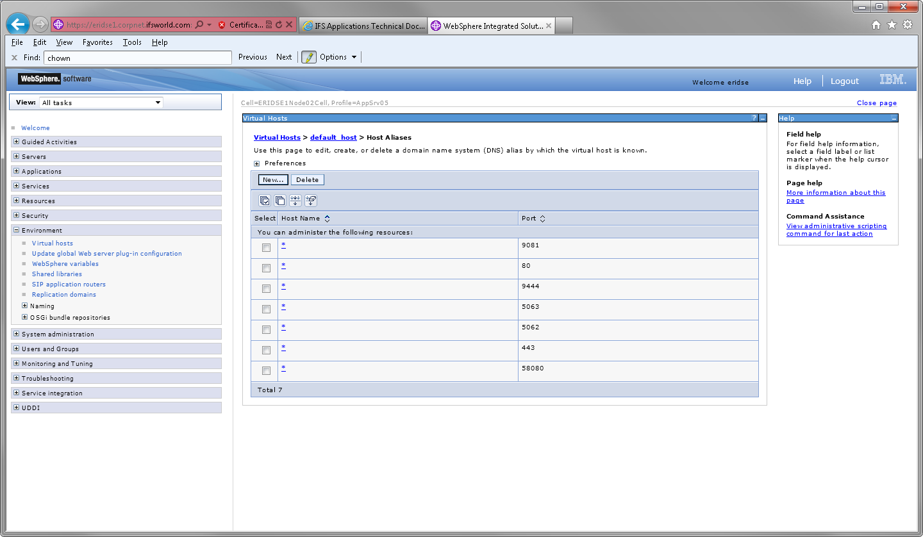This screenshot has height=537, width=923.
Task: Open Virtual Hosts panel help via the ? icon
Action: pos(754,117)
